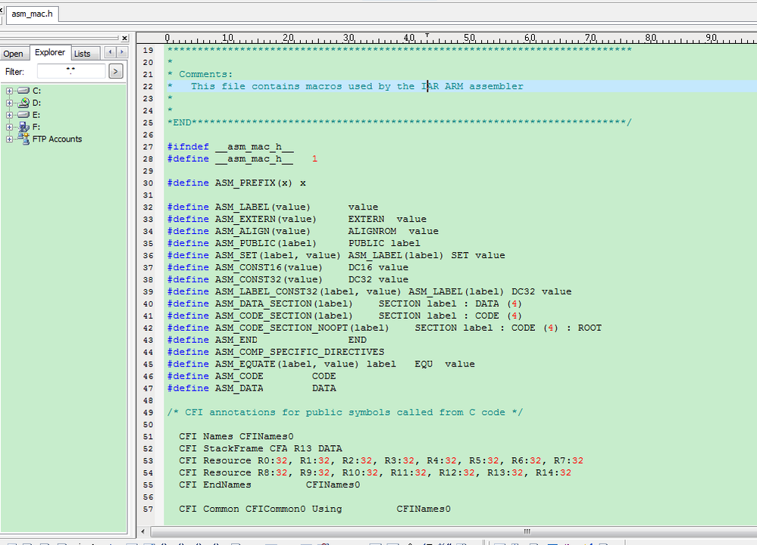The image size is (757, 545).
Task: Click '#ifndef __asm_mac_h__' line
Action: [x=230, y=147]
